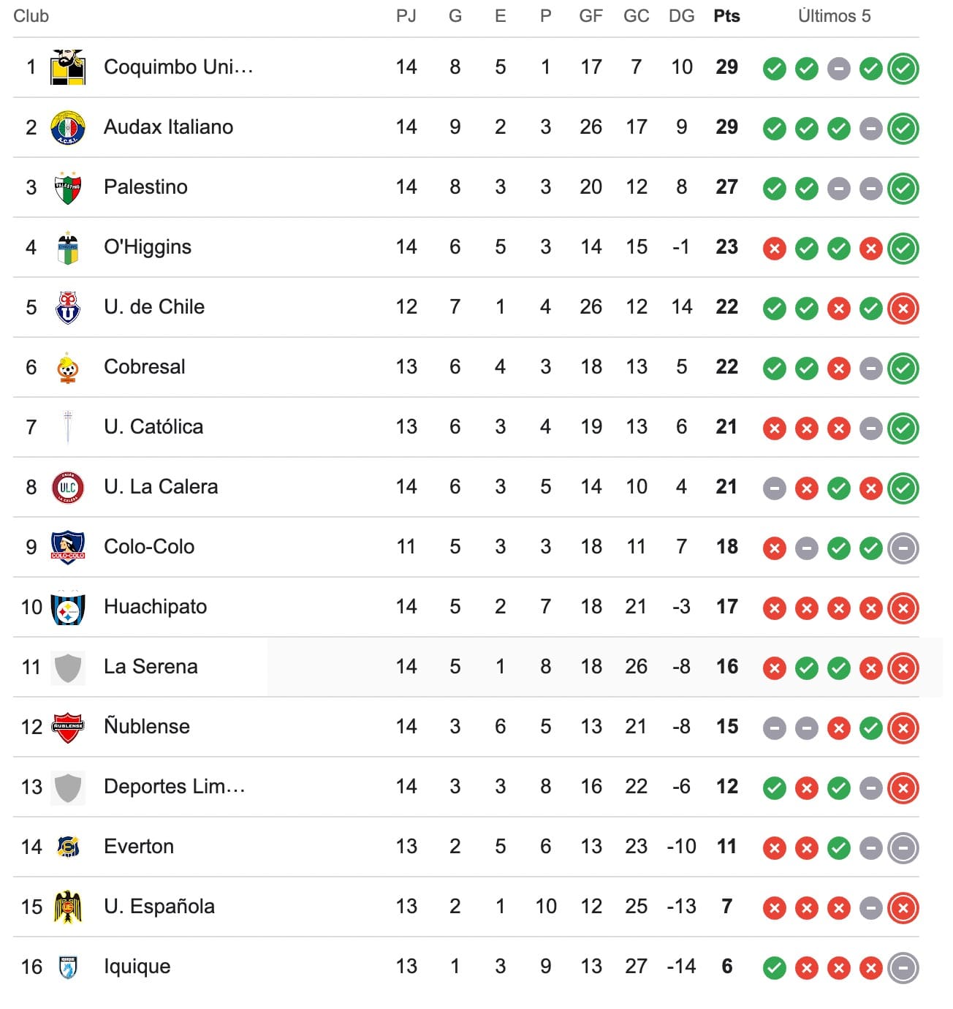Click the U. de Chile crest
Screen dimensions: 953x1009
coord(68,307)
